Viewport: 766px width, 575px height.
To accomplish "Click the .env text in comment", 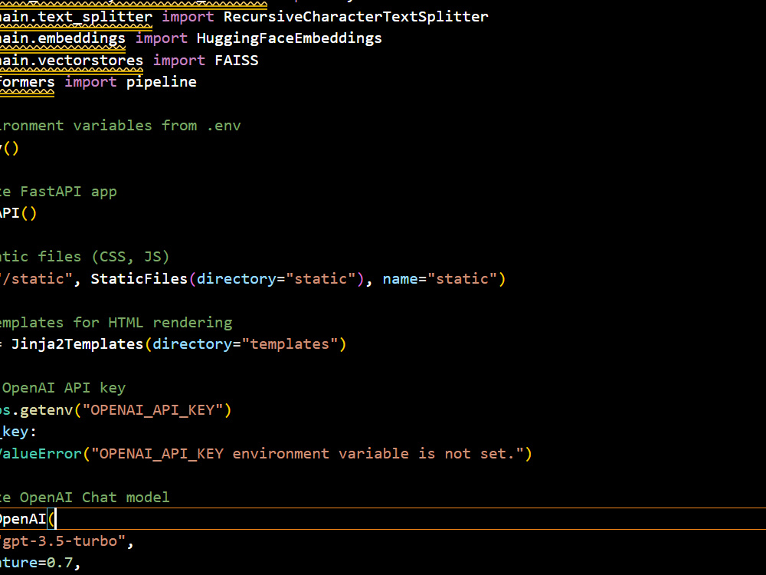I will click(224, 126).
